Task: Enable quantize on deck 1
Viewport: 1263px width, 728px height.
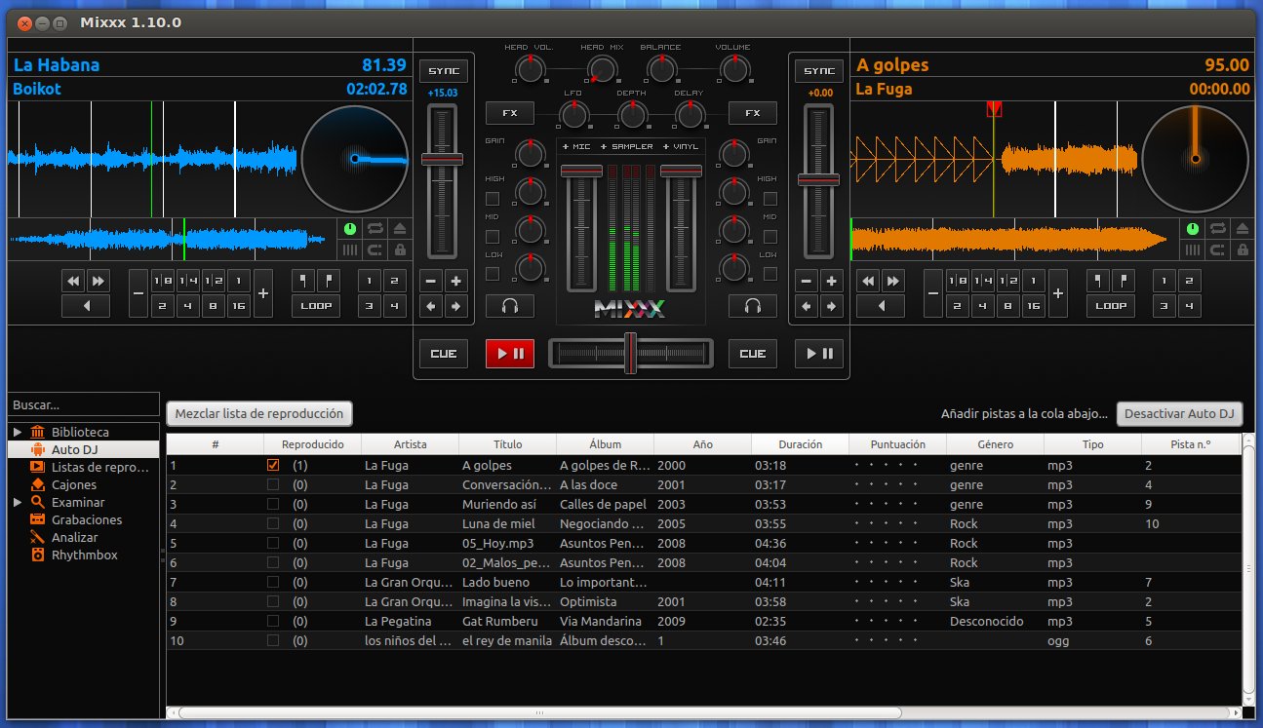Action: (373, 250)
